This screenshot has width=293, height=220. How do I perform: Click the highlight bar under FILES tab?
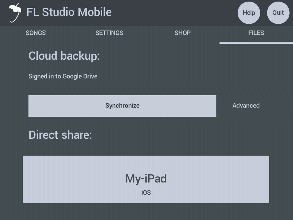[256, 42]
